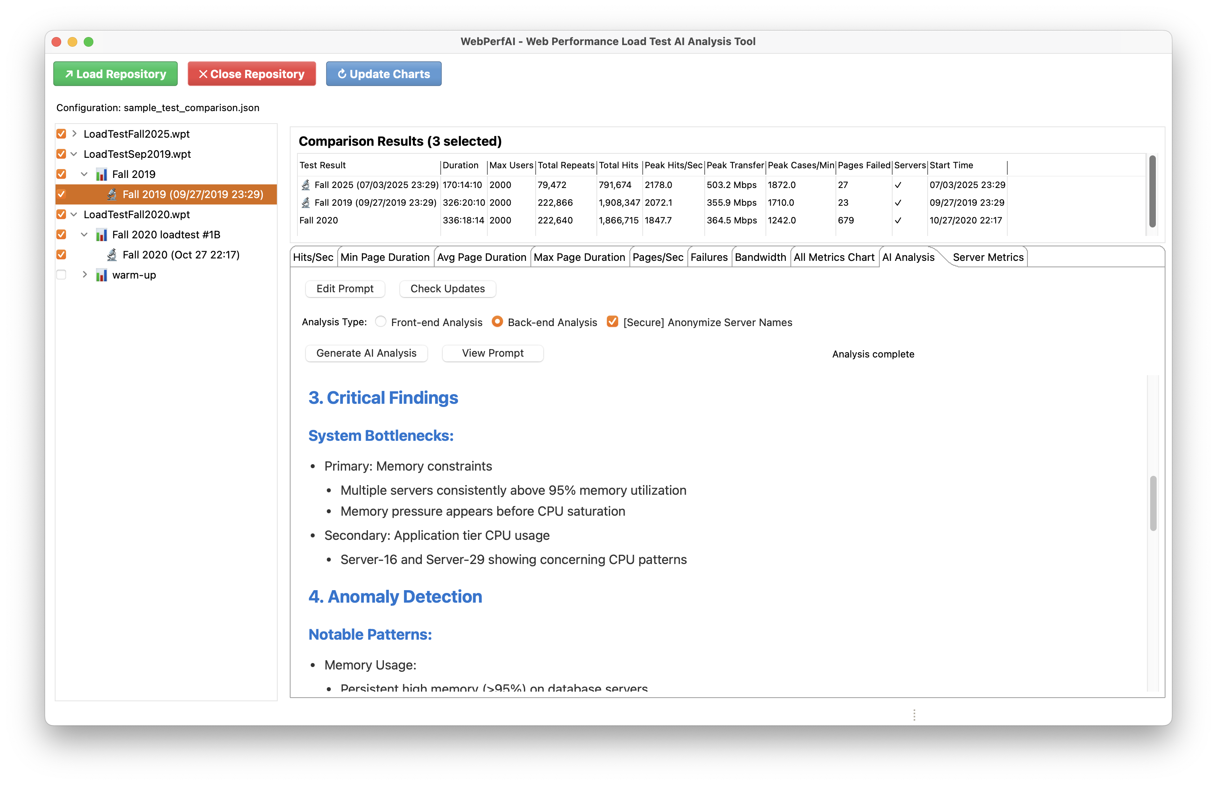Expand the warm-up tree node
The width and height of the screenshot is (1217, 785).
pos(85,275)
